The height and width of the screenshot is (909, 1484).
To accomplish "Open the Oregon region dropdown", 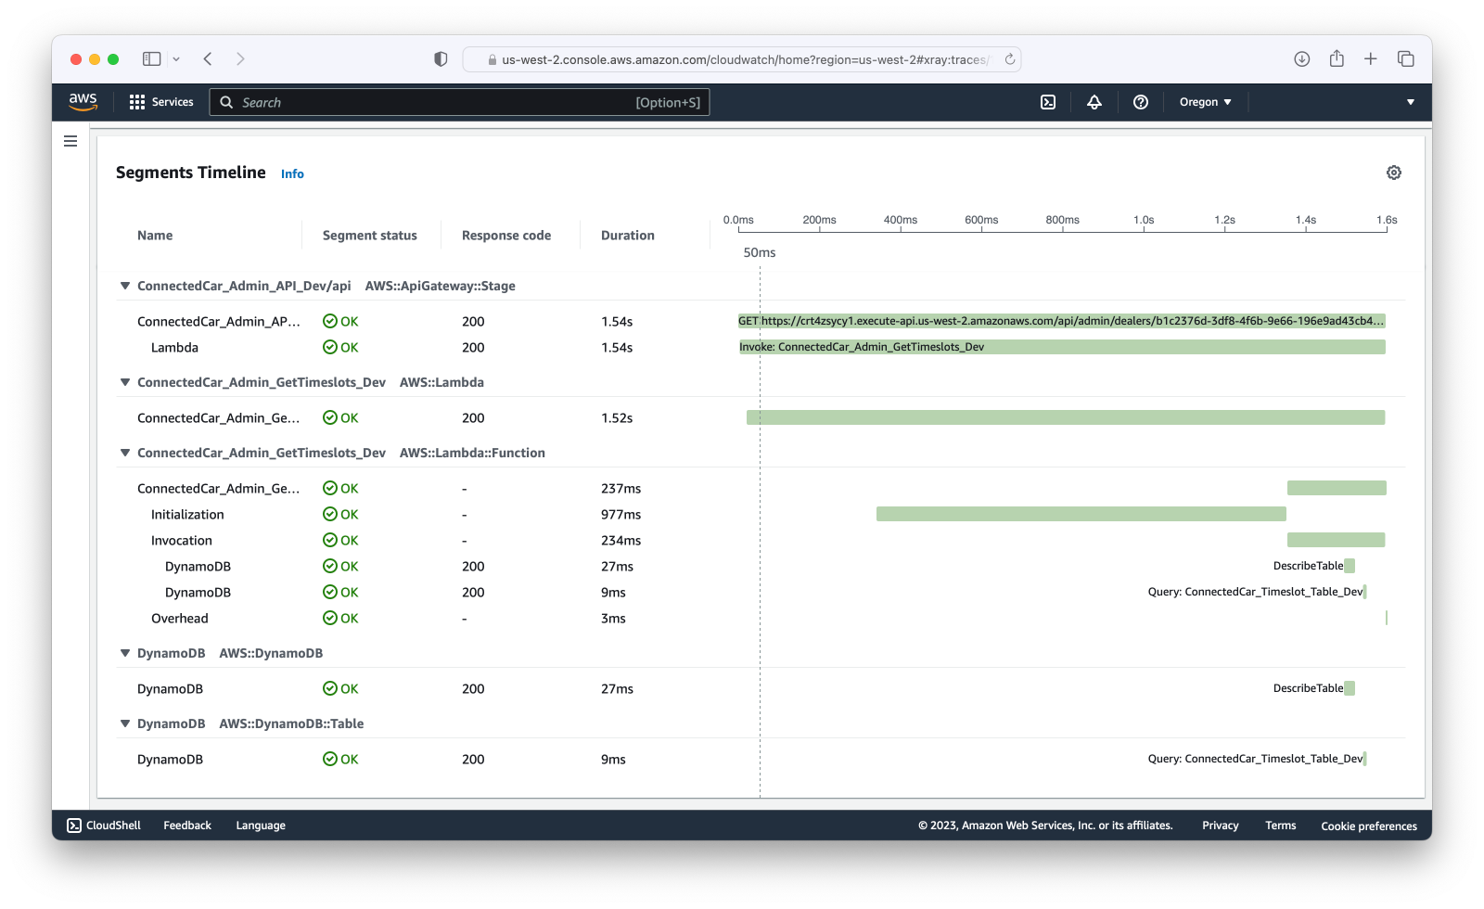I will (x=1205, y=102).
